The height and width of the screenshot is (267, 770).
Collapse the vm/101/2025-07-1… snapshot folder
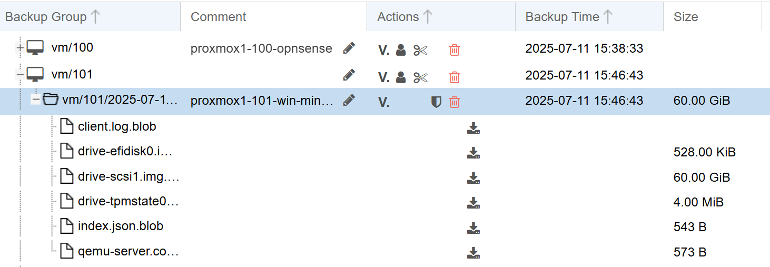(36, 99)
